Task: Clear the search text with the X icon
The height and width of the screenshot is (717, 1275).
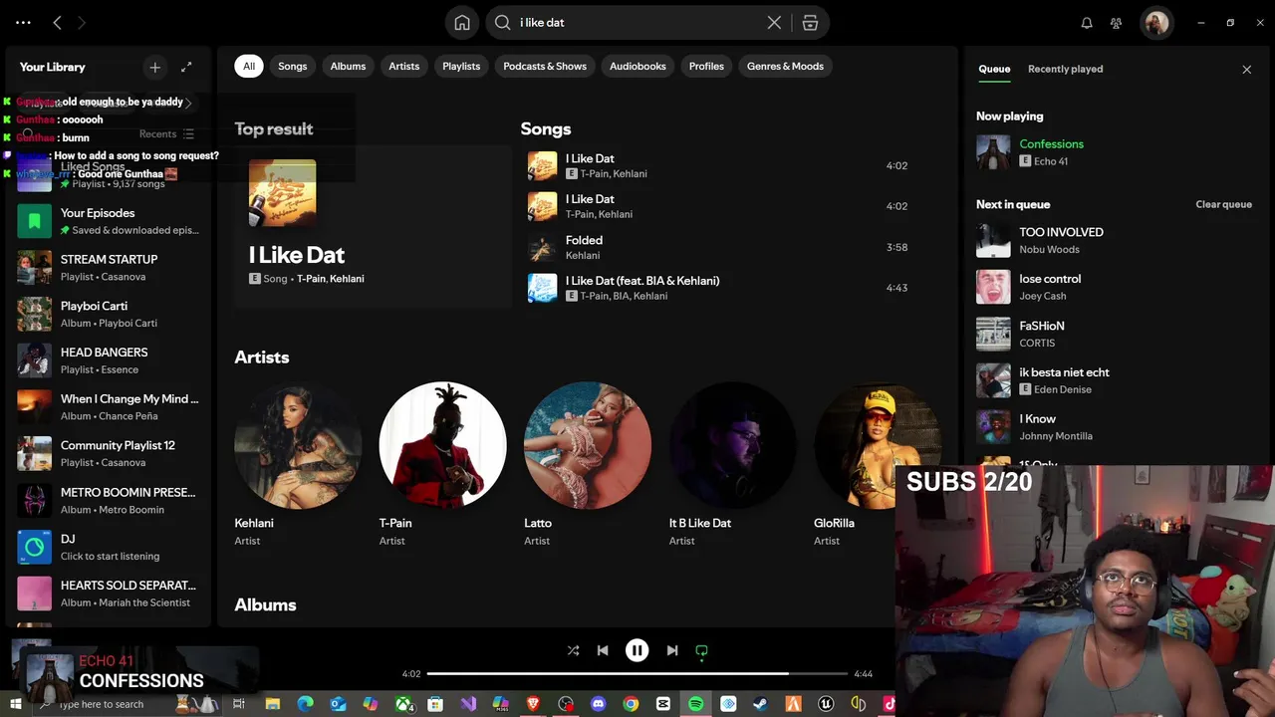Action: [x=774, y=23]
